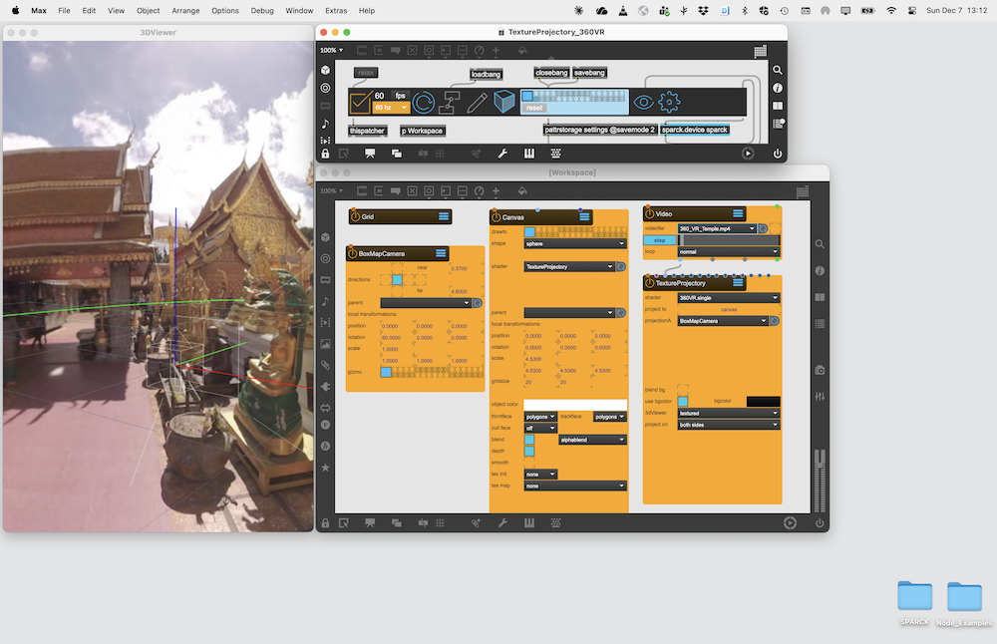
Task: Click the white object color swatch
Action: click(x=574, y=404)
